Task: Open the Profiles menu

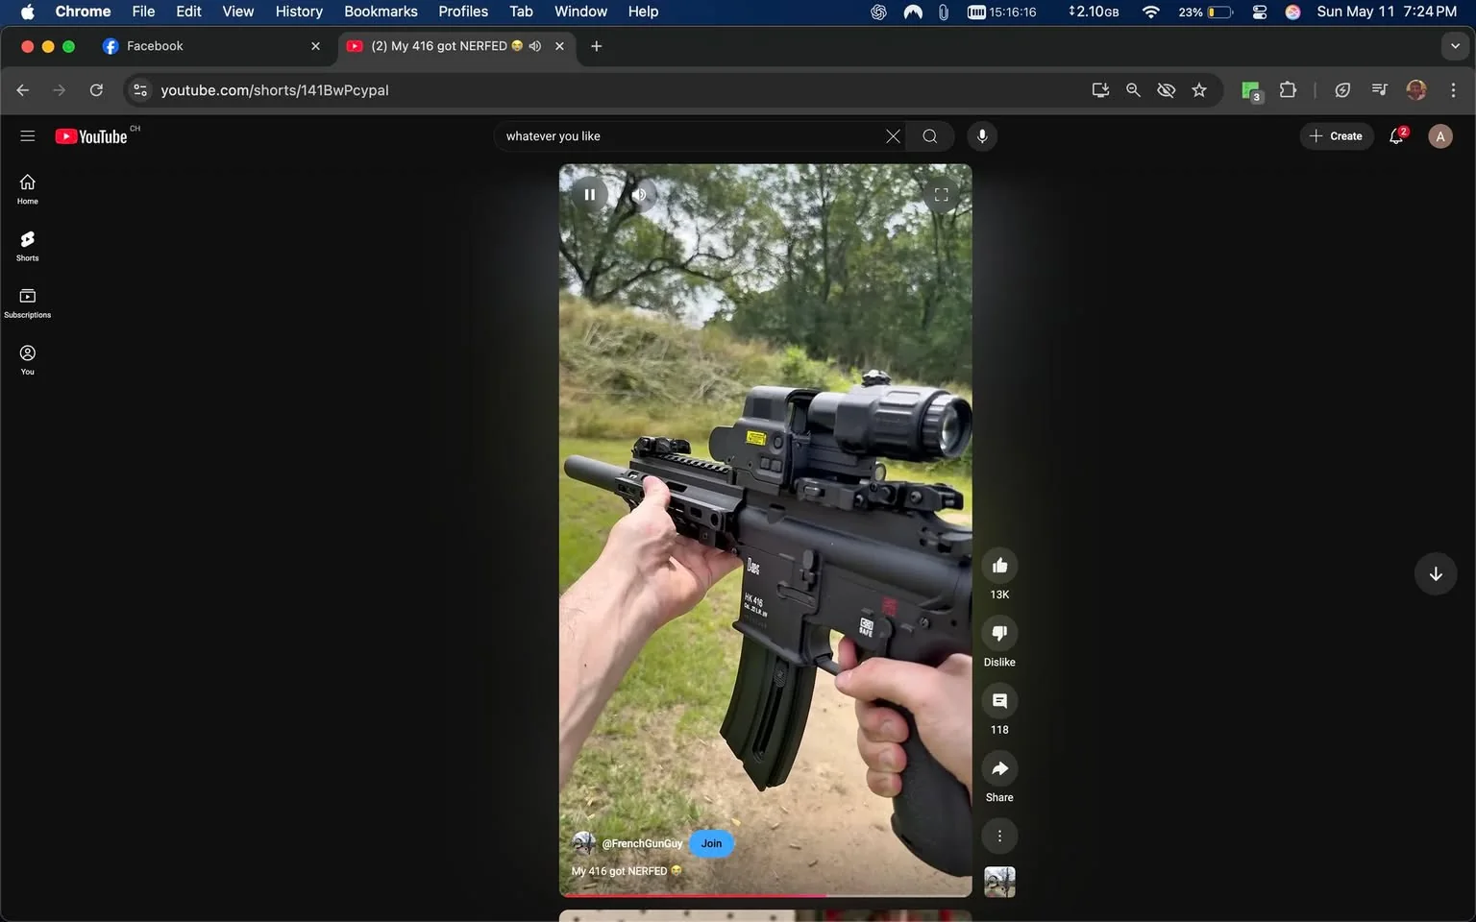Action: click(463, 12)
